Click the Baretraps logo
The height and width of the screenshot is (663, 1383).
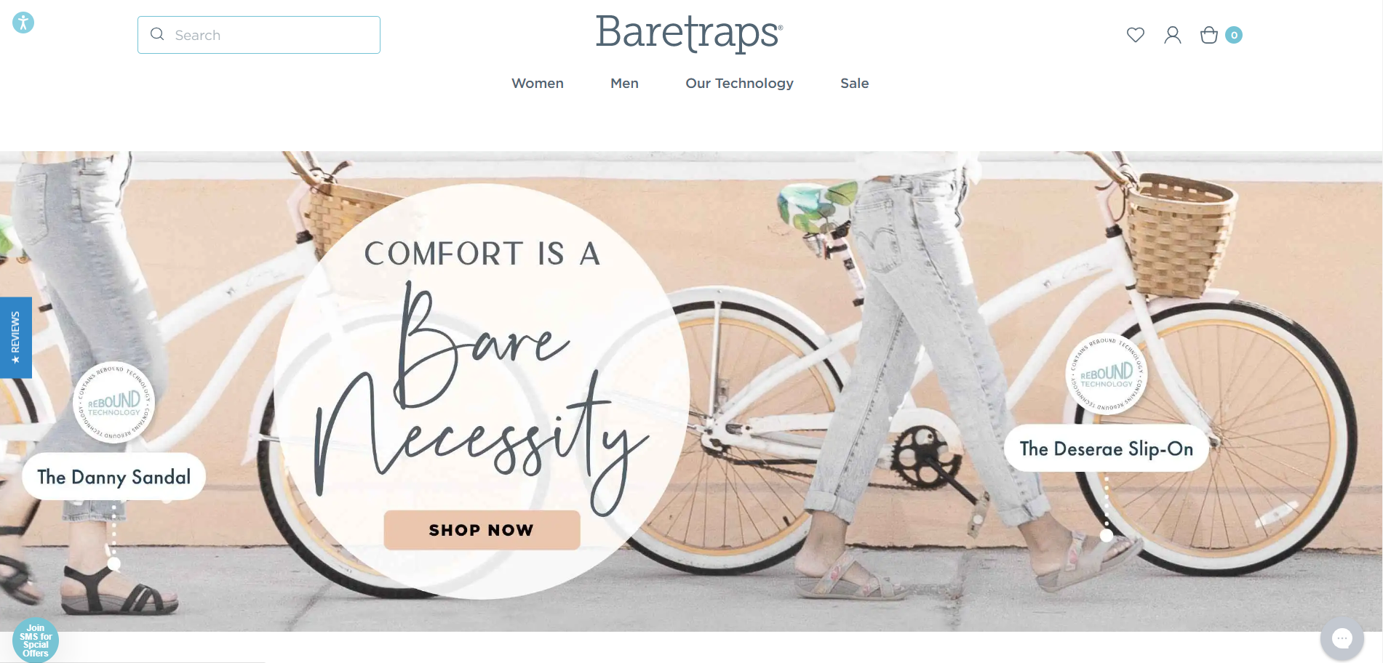tap(689, 33)
